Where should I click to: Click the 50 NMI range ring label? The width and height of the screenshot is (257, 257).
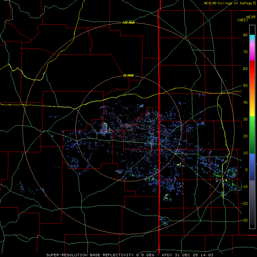(x=128, y=76)
